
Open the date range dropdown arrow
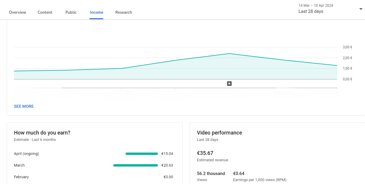tap(361, 9)
